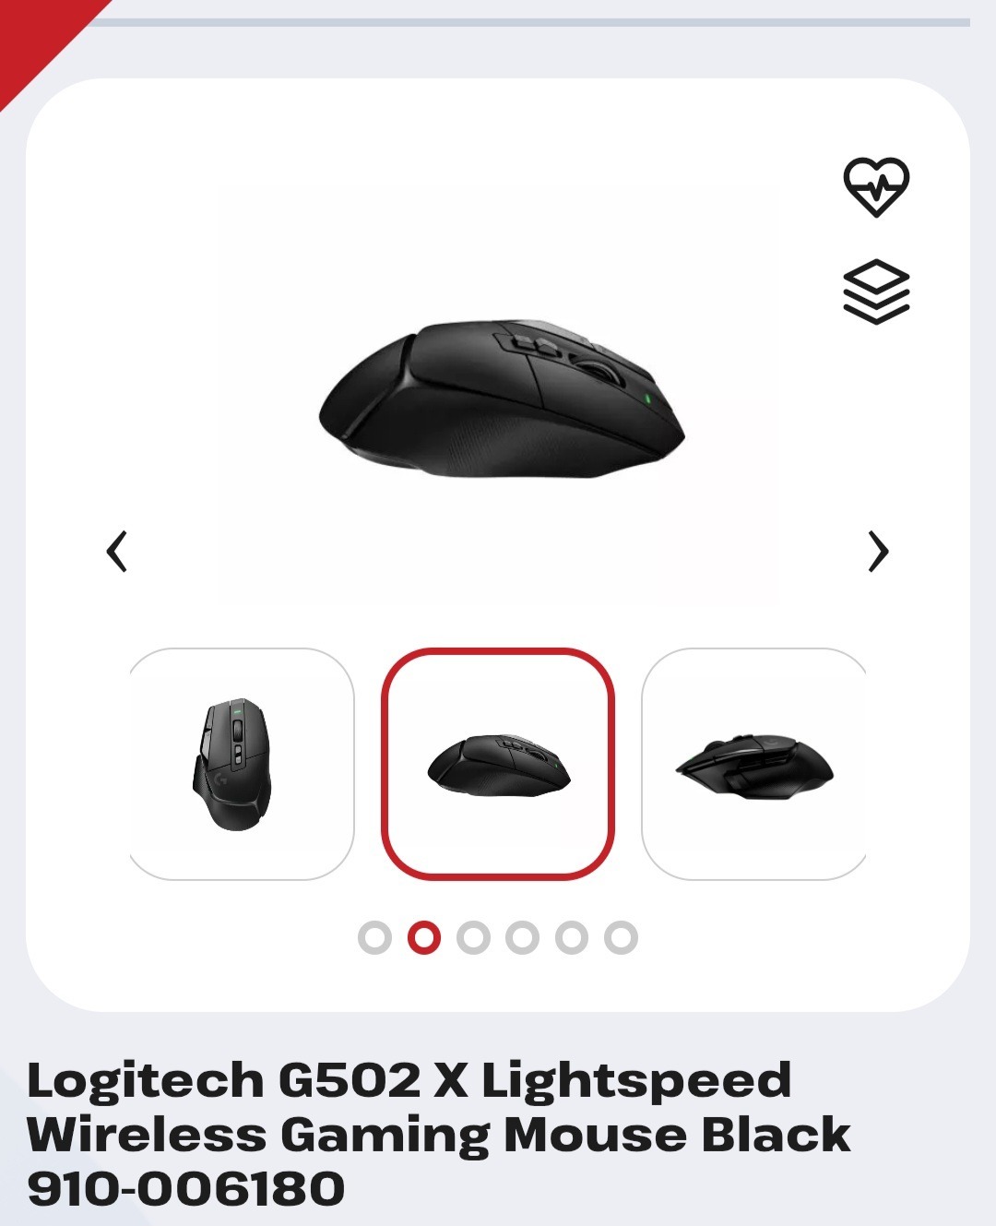
Task: Go to previous product image arrow
Action: [116, 552]
